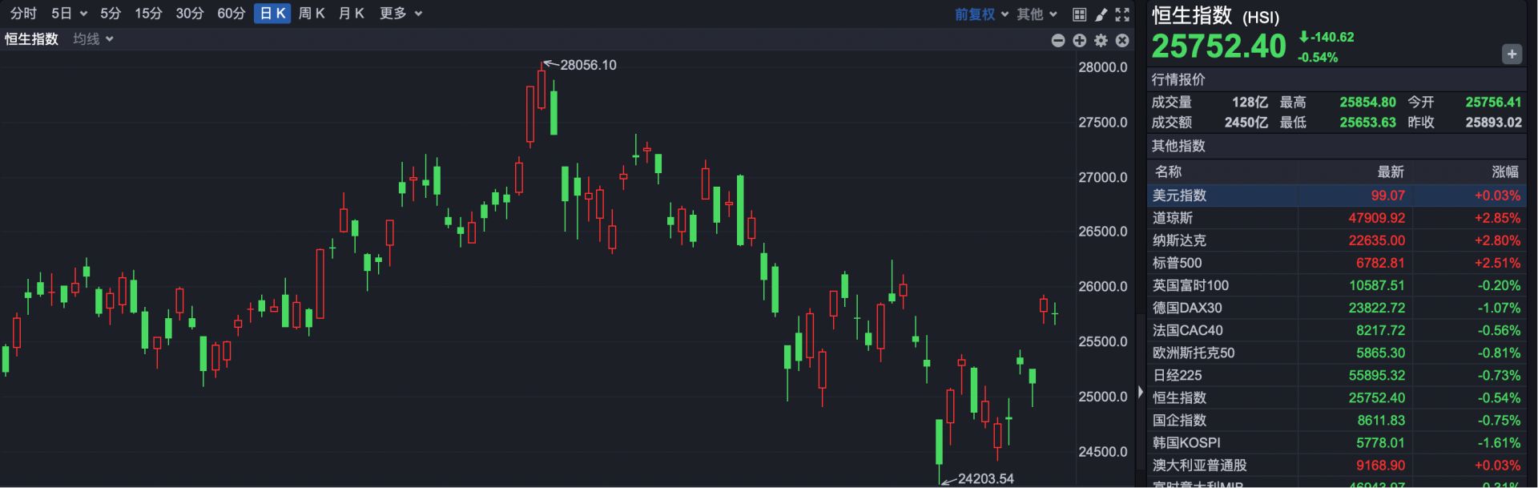Screen dimensions: 1538x488
Task: Sort indices by the 涨幅 column header
Action: coord(1504,171)
